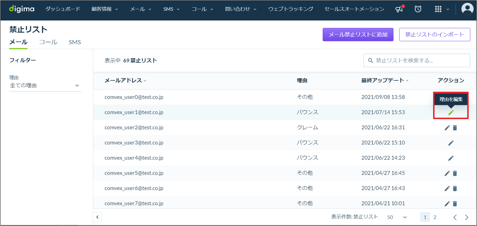Switch to the SMS tab under 禁止リスト

tap(75, 42)
